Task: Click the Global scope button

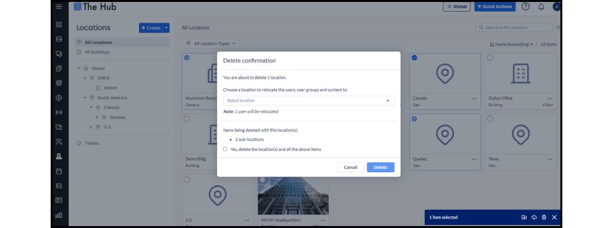Action: click(x=457, y=7)
